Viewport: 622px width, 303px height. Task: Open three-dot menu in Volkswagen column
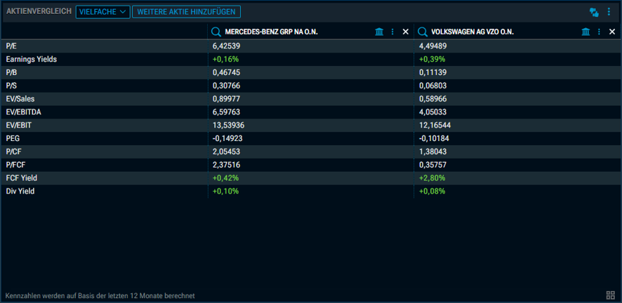(x=600, y=32)
